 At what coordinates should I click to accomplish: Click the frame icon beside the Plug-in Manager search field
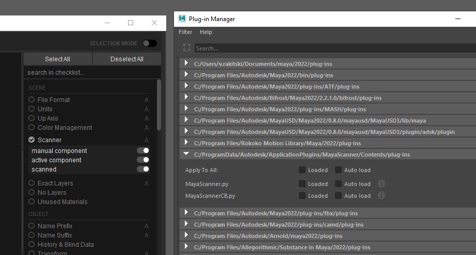pos(187,47)
